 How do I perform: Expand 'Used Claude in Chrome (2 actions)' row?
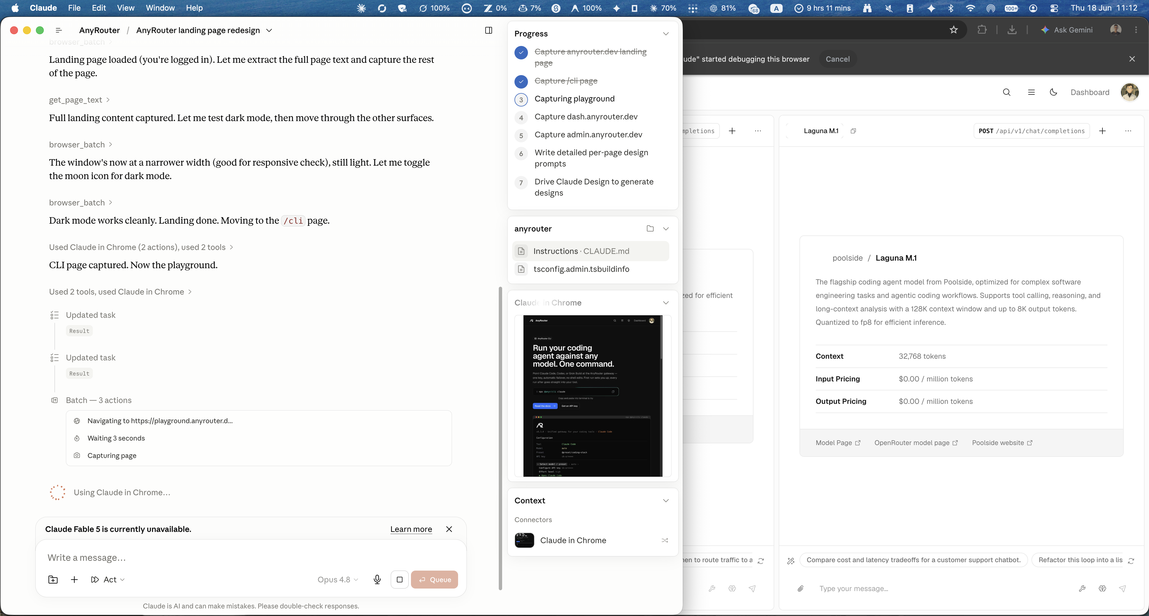point(141,247)
